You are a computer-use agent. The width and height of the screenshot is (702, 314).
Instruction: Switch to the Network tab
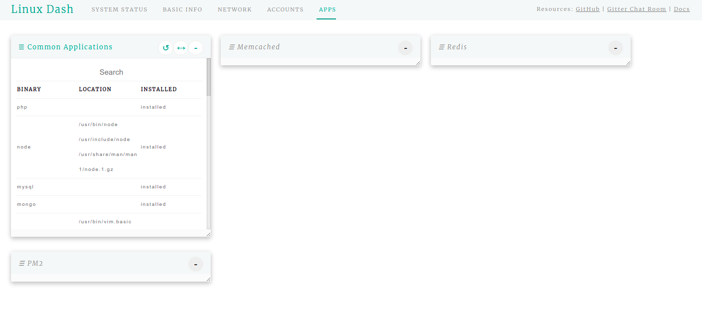click(235, 9)
